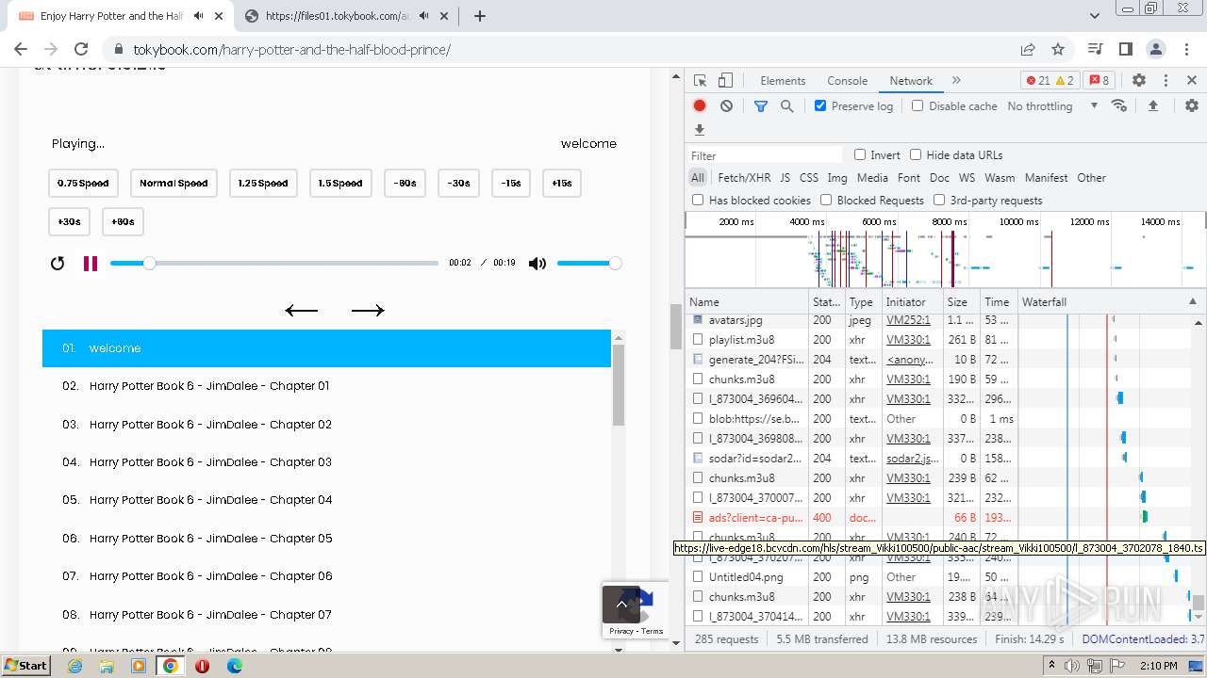The width and height of the screenshot is (1207, 678).
Task: Select the inspect element tool in DevTools
Action: (x=700, y=81)
